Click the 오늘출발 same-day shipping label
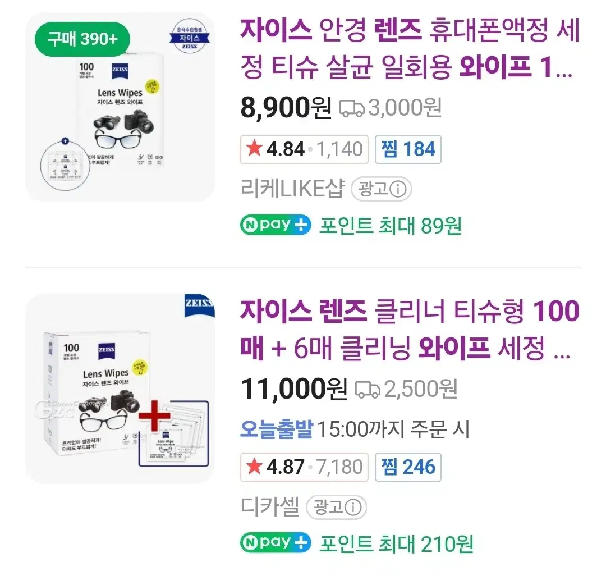The image size is (606, 585). tap(276, 429)
